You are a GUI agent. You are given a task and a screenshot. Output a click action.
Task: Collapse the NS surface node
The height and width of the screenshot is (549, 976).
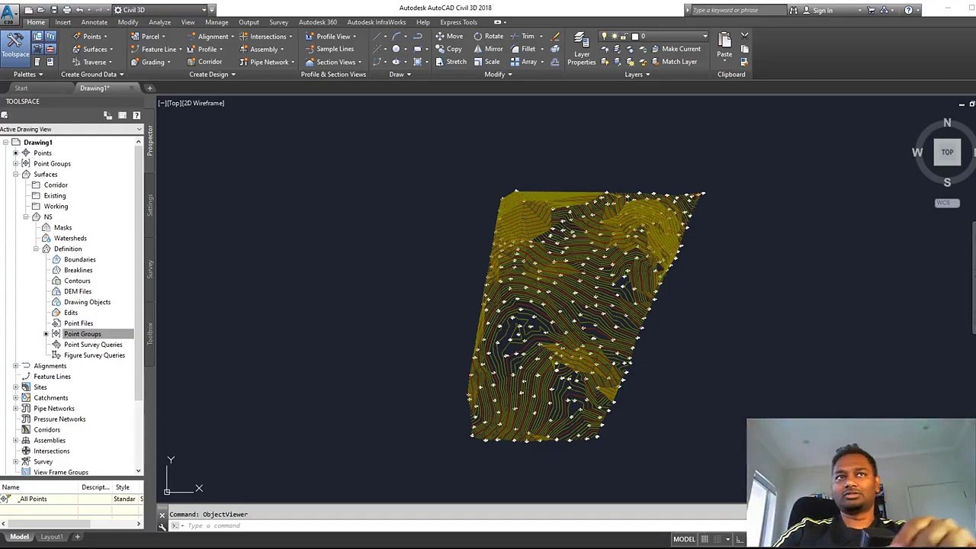[26, 217]
